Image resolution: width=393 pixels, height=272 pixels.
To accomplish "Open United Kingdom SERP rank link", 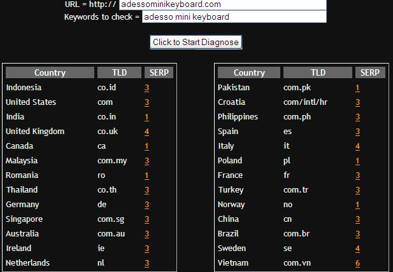I will pos(147,132).
